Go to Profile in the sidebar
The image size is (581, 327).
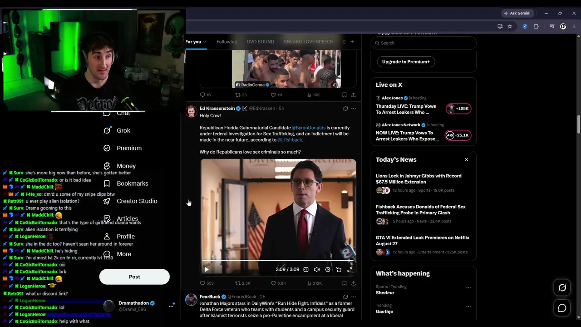pyautogui.click(x=119, y=236)
